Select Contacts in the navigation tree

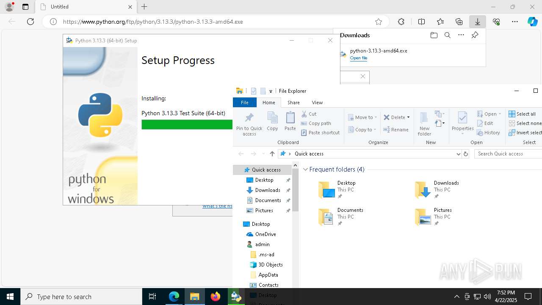tap(268, 285)
